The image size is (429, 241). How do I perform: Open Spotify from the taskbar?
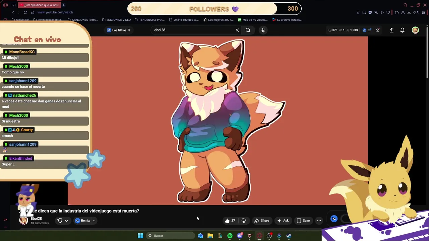point(230,236)
